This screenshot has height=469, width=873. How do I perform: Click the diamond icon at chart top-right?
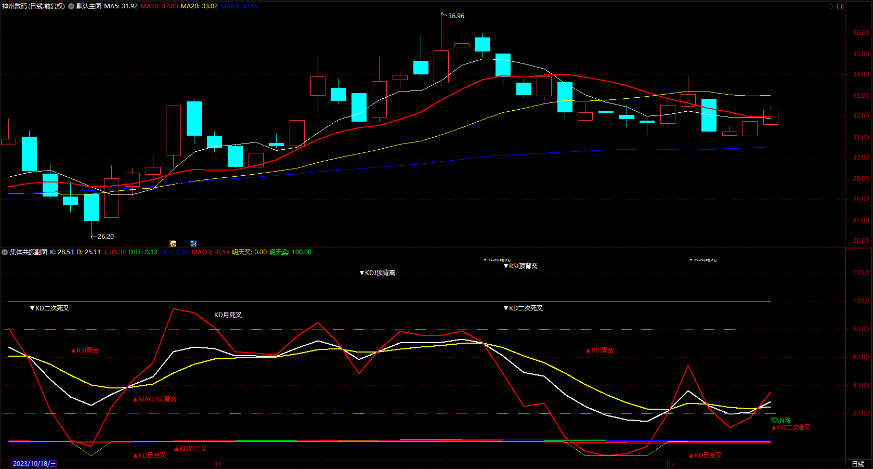point(830,6)
